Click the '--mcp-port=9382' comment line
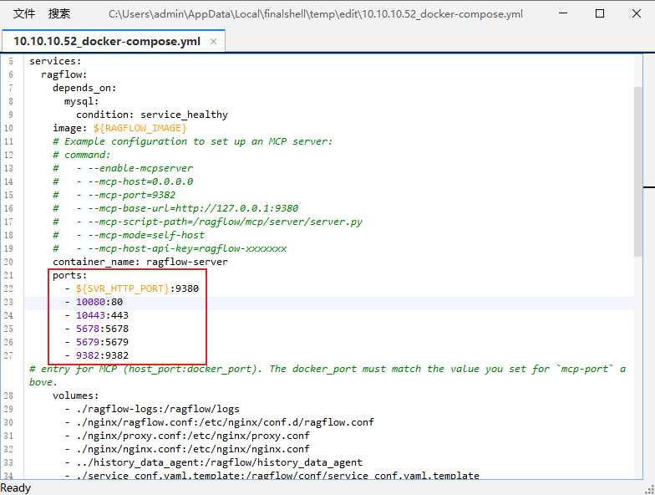 114,195
